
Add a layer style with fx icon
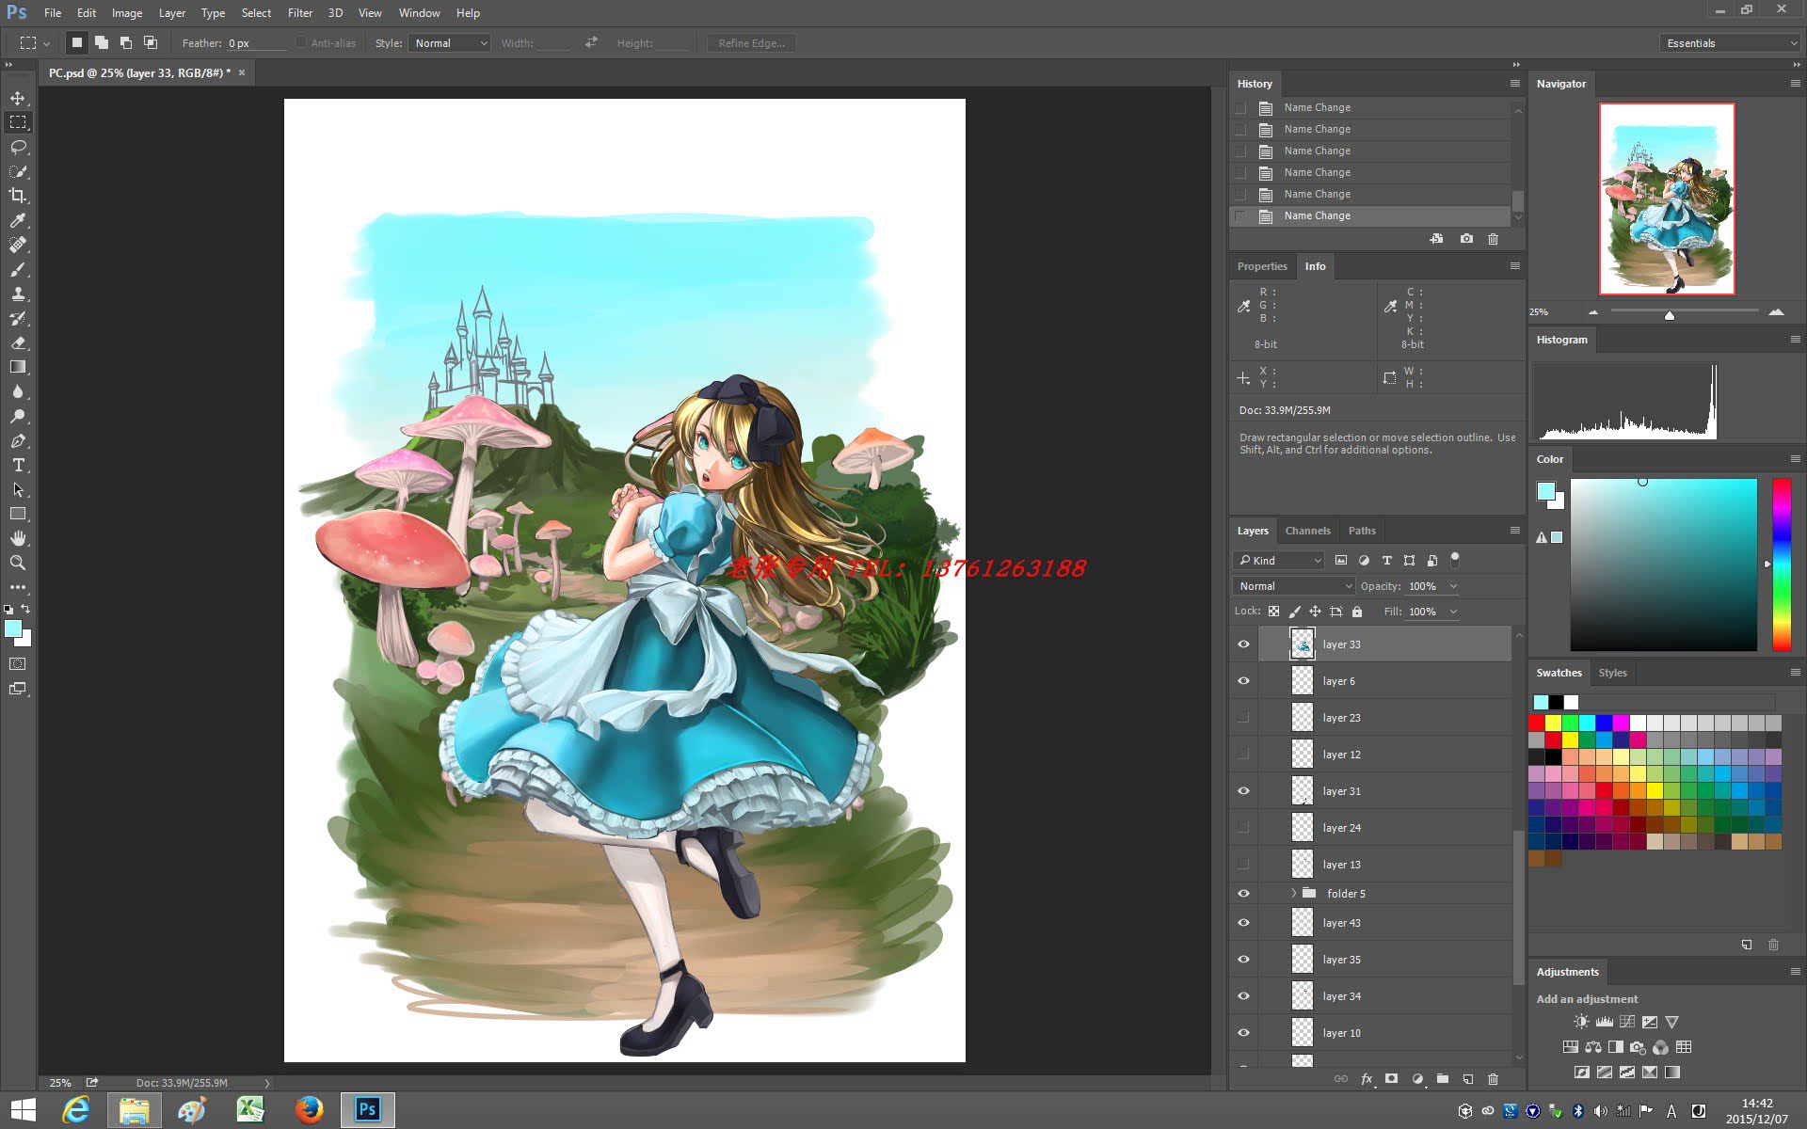1367,1079
